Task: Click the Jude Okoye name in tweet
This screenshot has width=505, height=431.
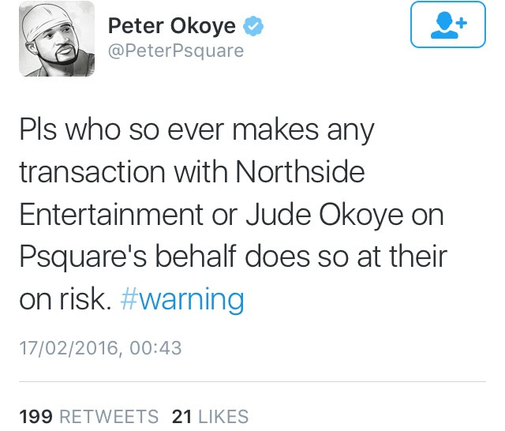Action: [x=324, y=215]
